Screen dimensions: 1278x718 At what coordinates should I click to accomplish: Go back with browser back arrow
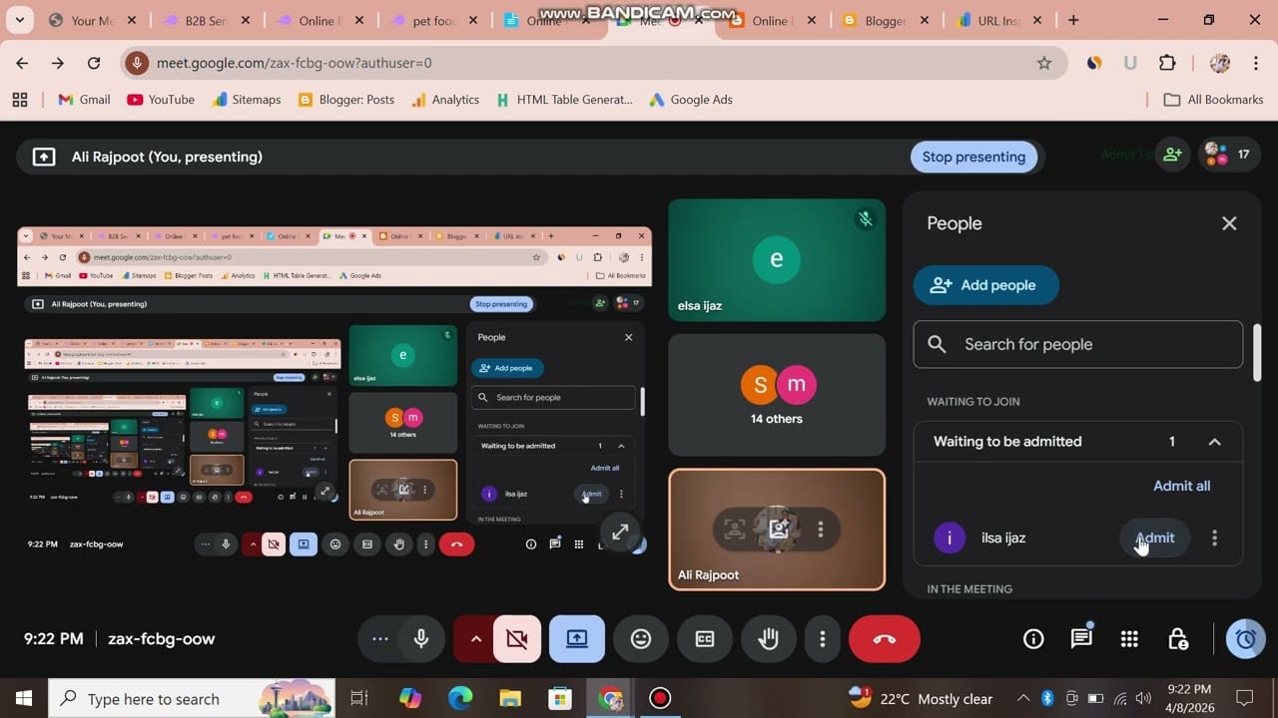pos(22,63)
